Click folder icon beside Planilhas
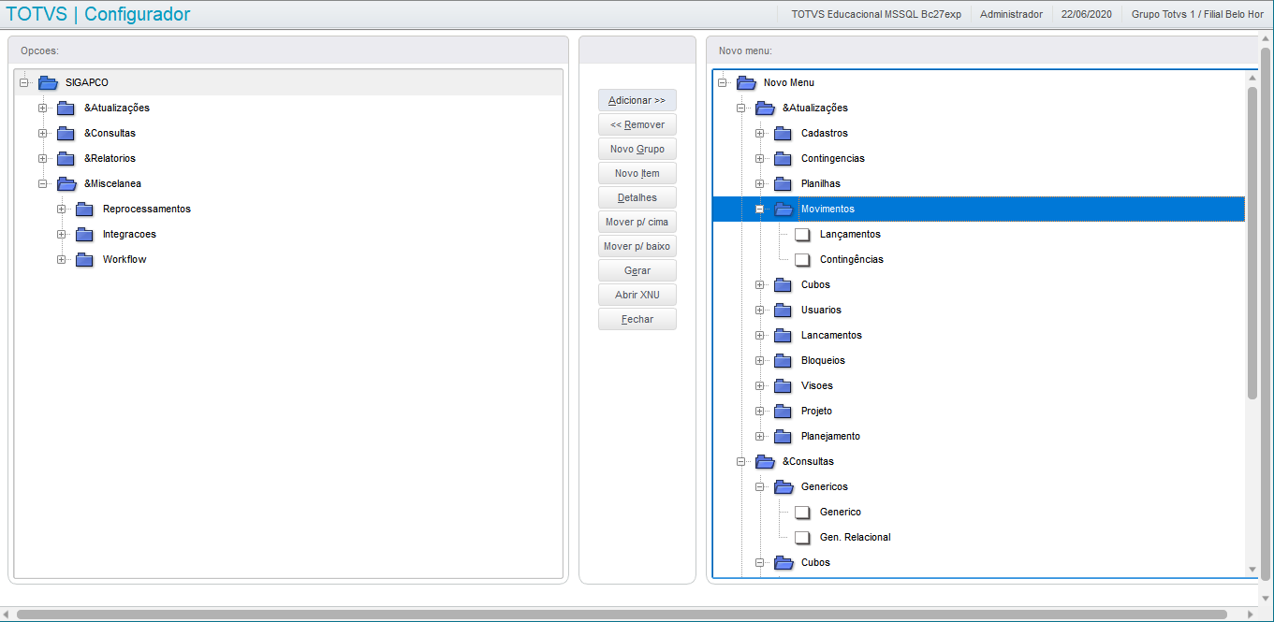The image size is (1274, 622). 783,183
